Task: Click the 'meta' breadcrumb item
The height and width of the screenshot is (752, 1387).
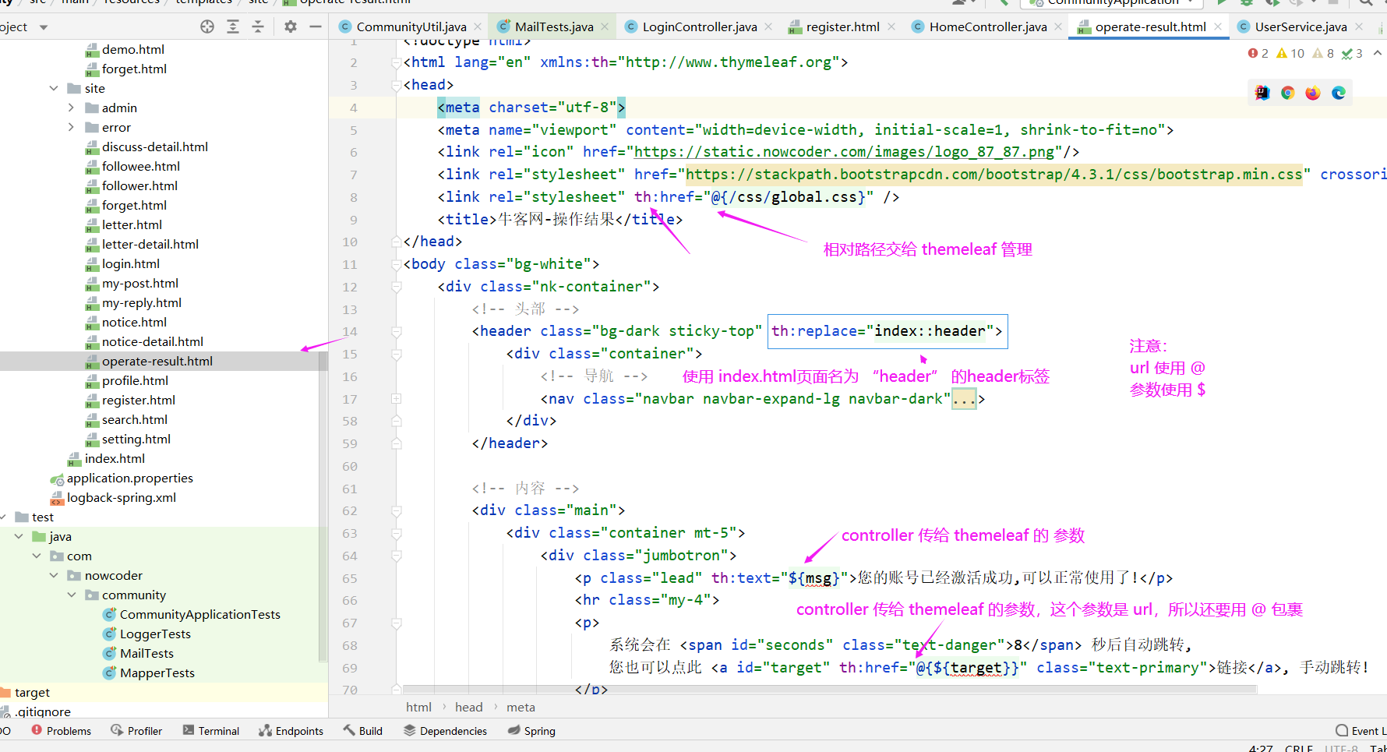Action: [x=521, y=707]
